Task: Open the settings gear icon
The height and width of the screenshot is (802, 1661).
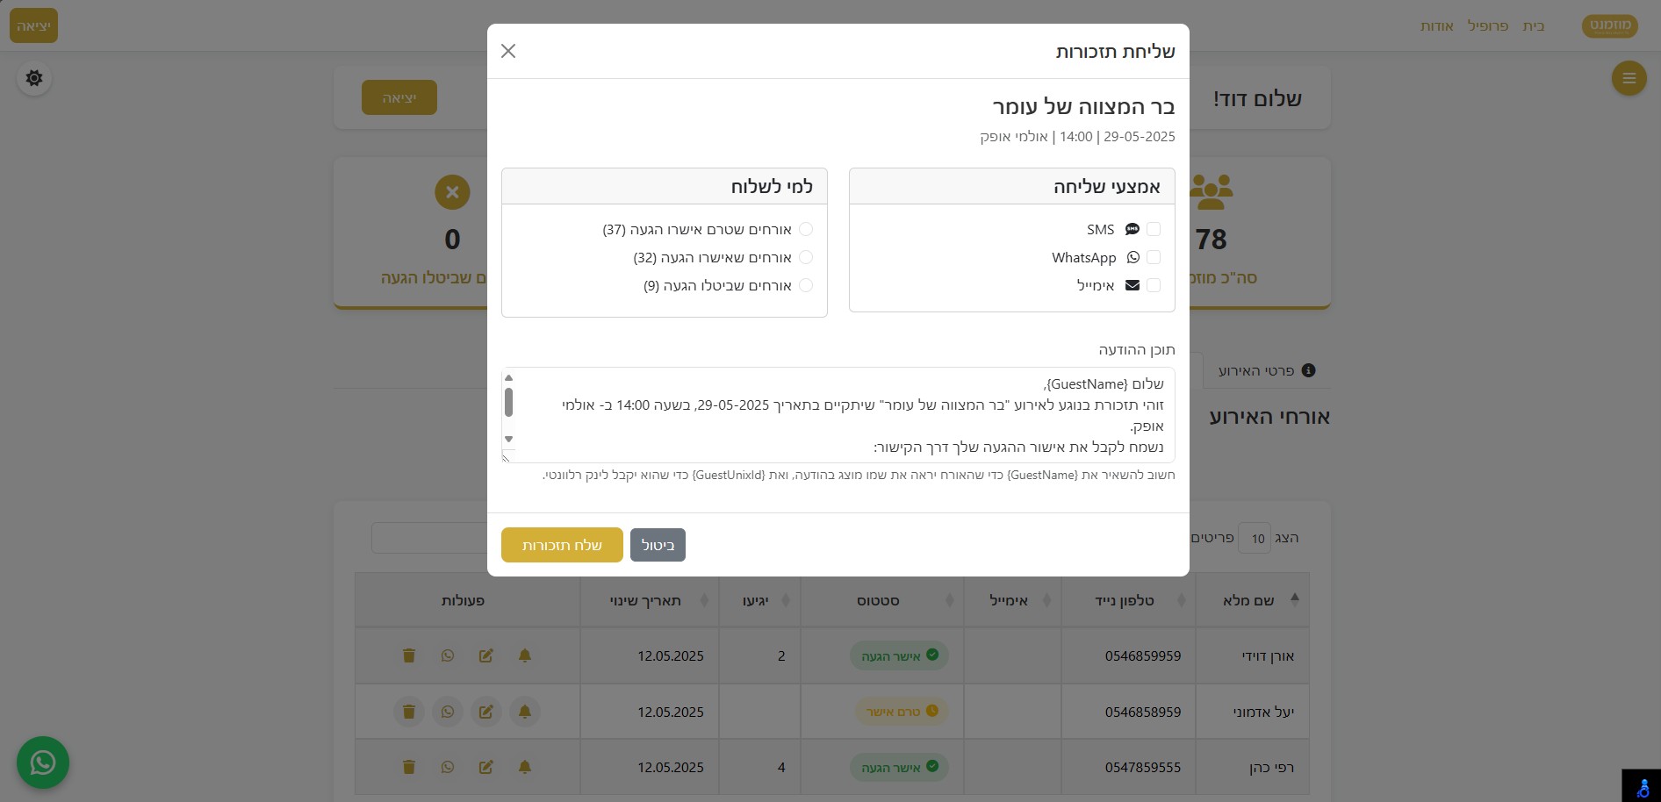Action: click(33, 78)
